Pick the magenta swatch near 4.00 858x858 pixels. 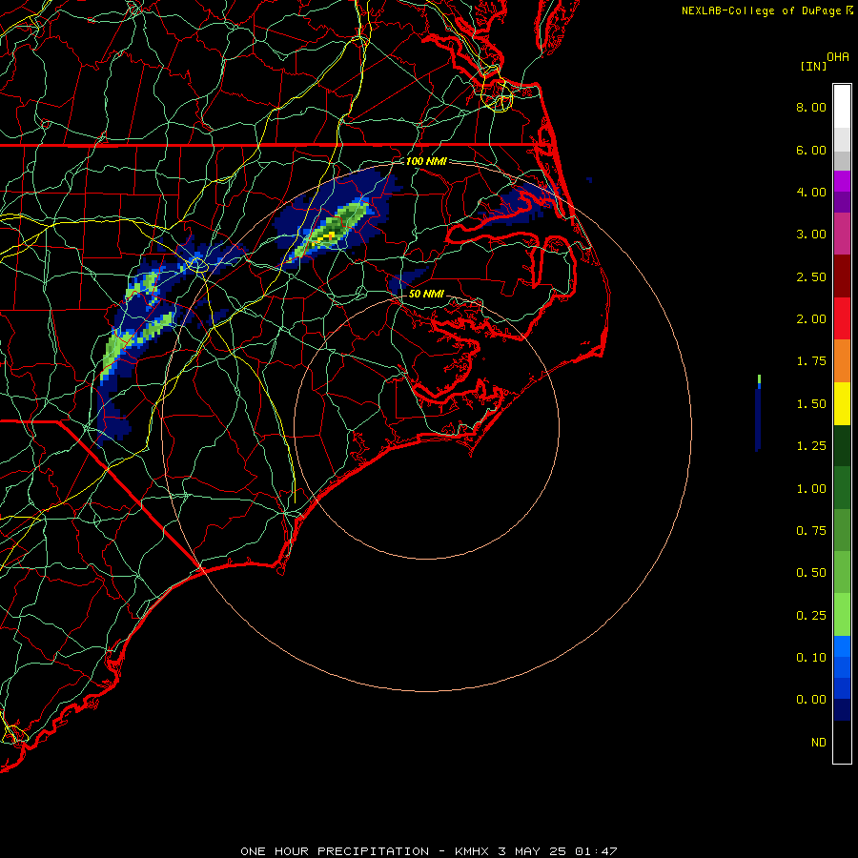842,181
